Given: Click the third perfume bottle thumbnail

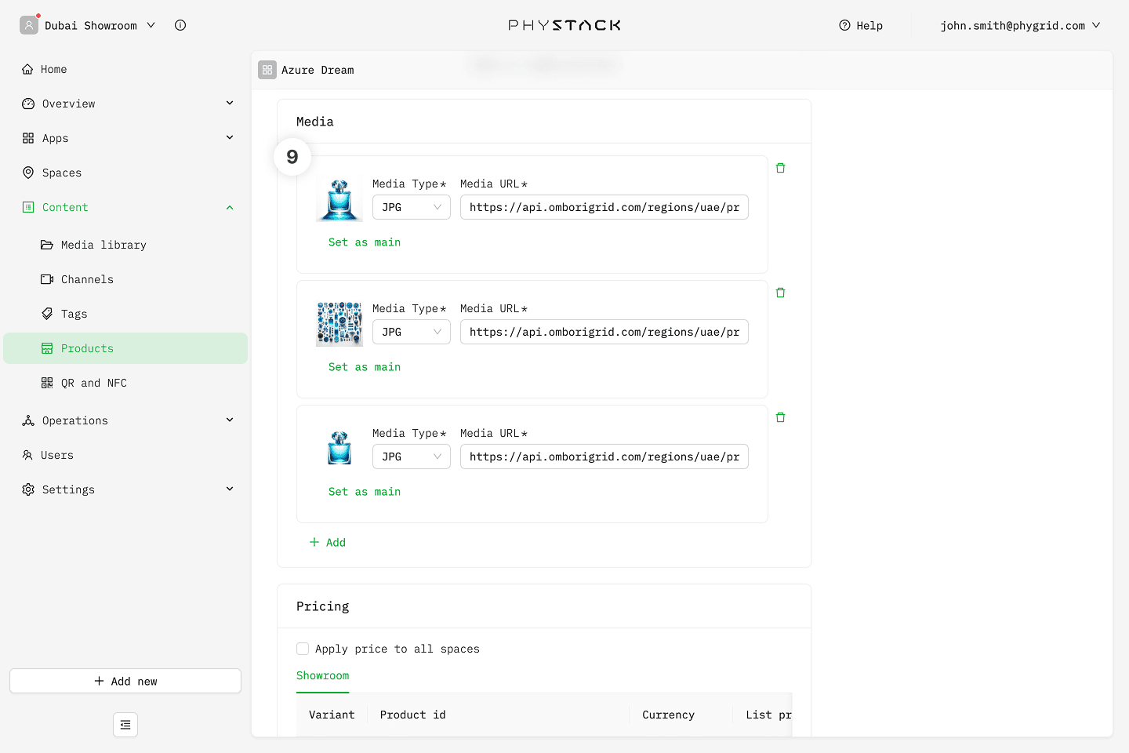Looking at the screenshot, I should [x=339, y=448].
